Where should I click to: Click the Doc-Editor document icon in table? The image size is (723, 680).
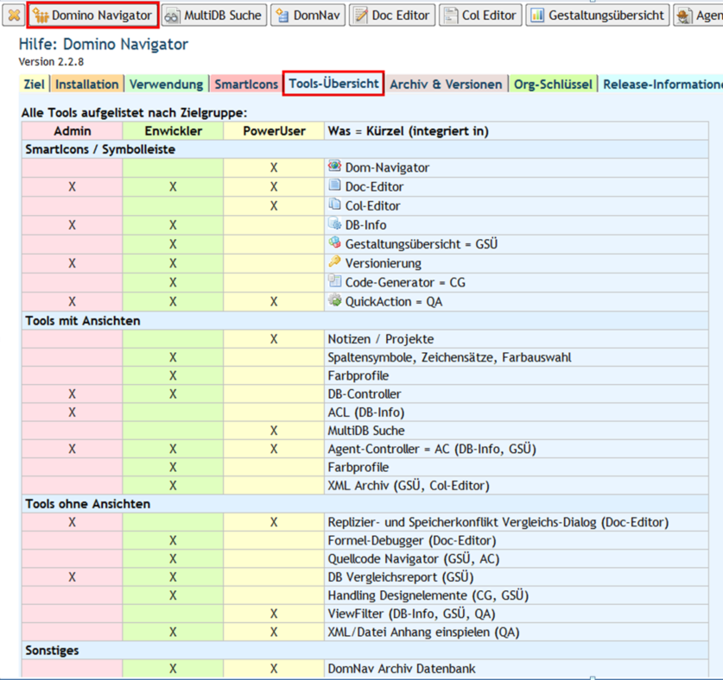tap(335, 186)
